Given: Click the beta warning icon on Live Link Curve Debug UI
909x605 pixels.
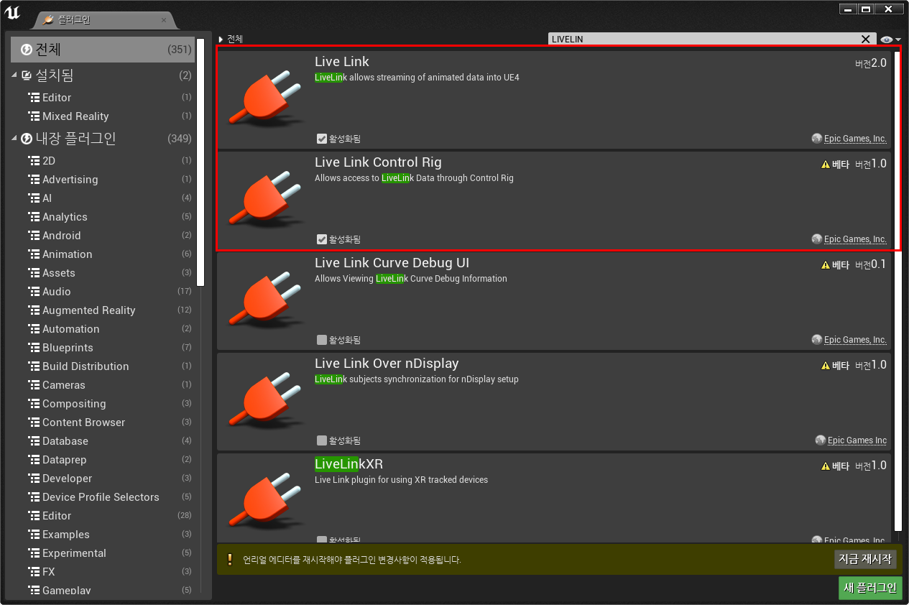Looking at the screenshot, I should [826, 265].
